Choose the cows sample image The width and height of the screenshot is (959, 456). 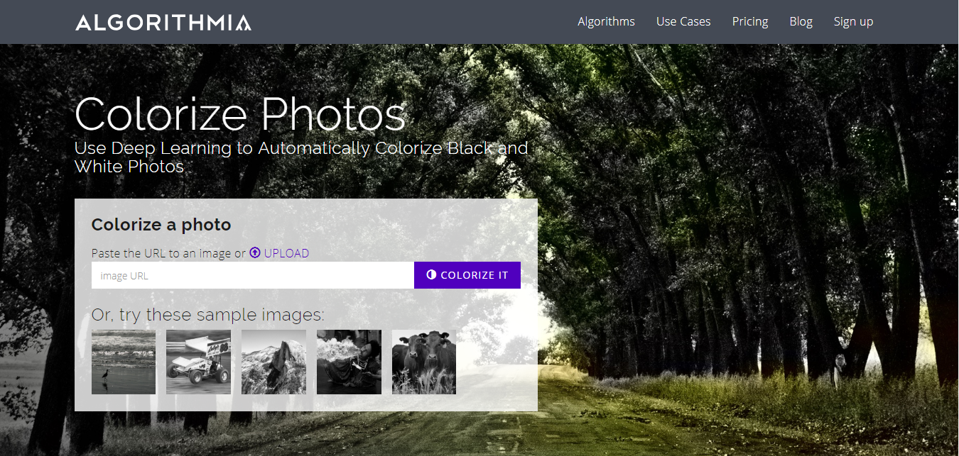click(x=424, y=362)
